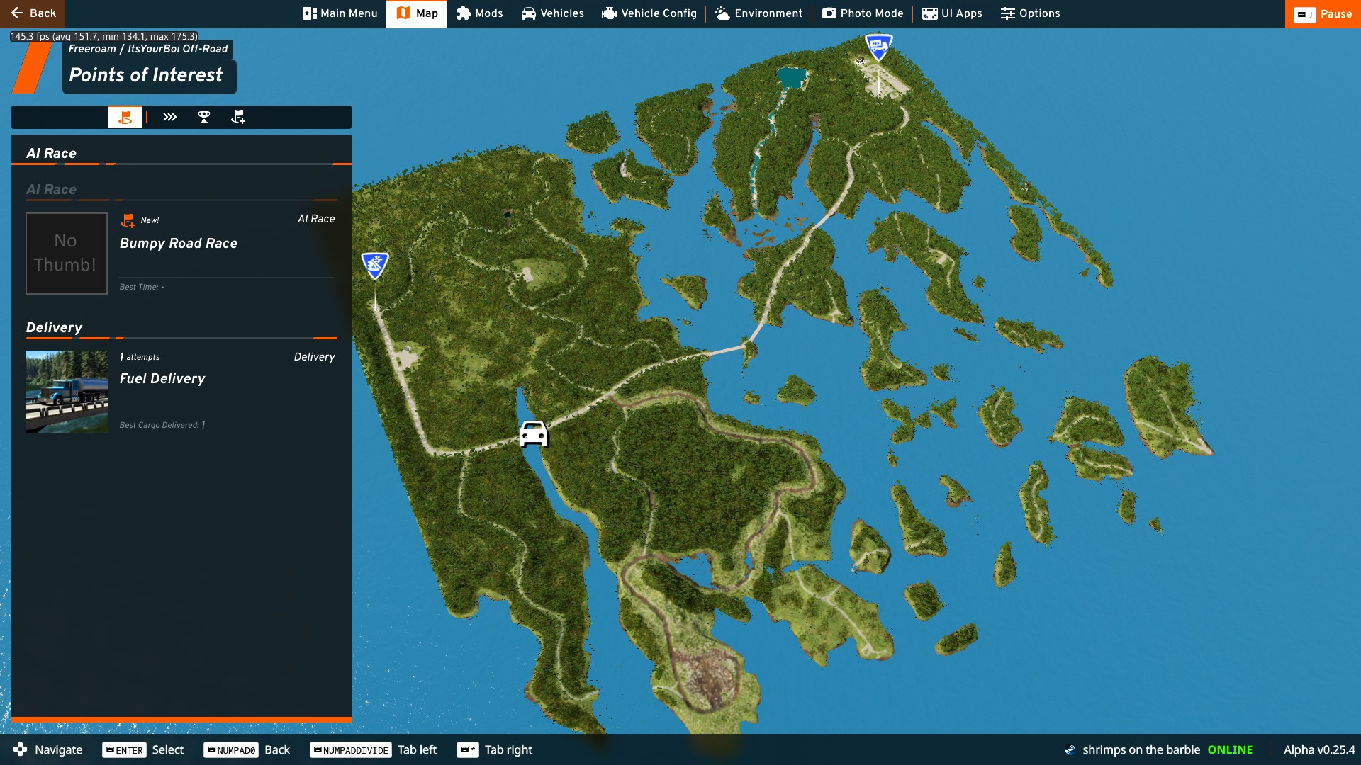The height and width of the screenshot is (765, 1361).
Task: Click the ONLINE status label
Action: [x=1230, y=749]
